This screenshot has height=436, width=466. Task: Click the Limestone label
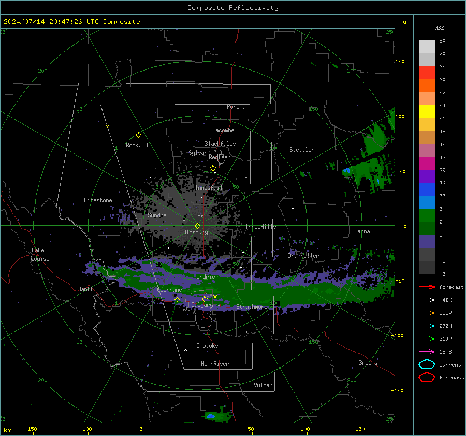pyautogui.click(x=98, y=200)
